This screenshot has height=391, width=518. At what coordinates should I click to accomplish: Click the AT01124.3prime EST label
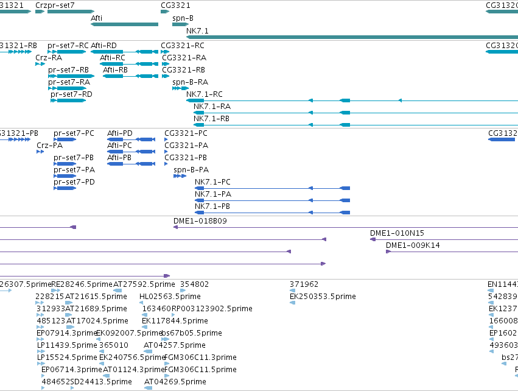(x=134, y=370)
